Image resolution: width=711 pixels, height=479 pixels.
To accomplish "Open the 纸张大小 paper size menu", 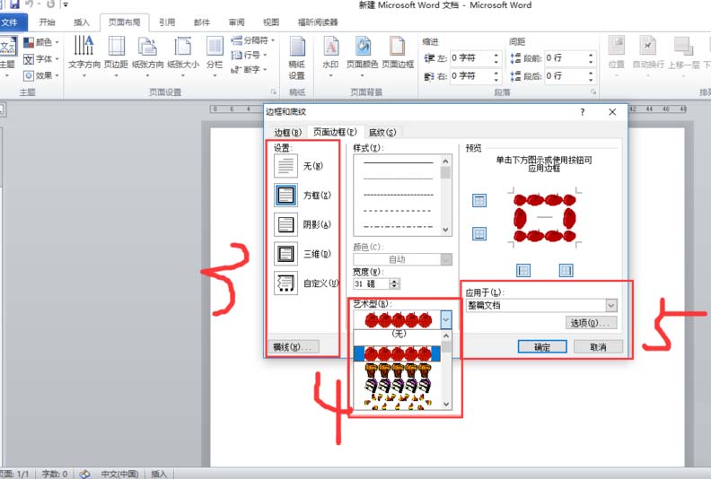I will (183, 56).
